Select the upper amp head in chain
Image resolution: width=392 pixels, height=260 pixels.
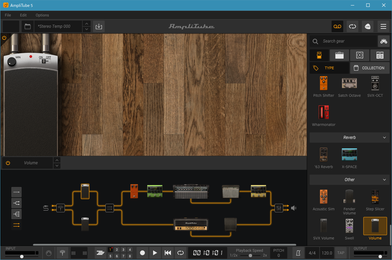191,191
